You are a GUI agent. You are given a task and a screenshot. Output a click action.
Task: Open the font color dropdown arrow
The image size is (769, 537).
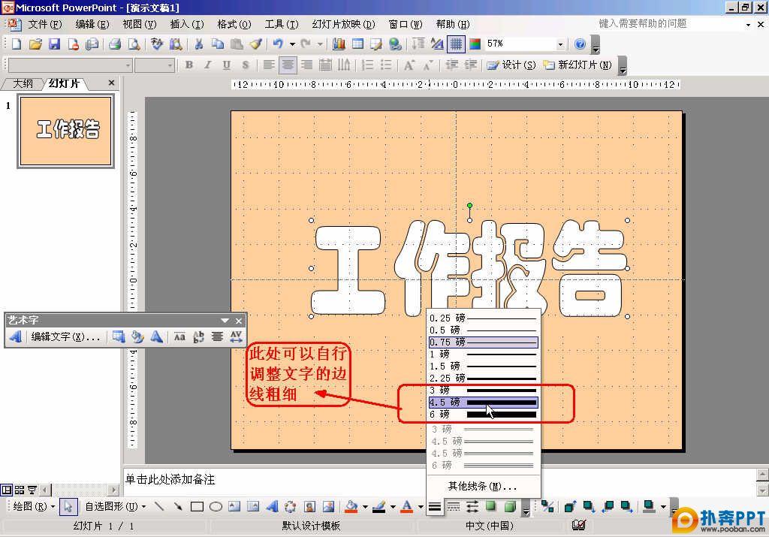(421, 507)
